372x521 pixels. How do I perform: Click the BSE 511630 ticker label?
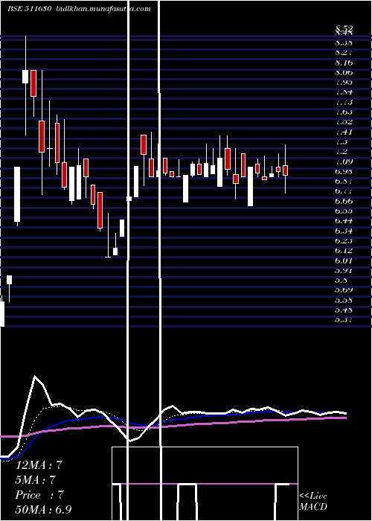(x=29, y=9)
